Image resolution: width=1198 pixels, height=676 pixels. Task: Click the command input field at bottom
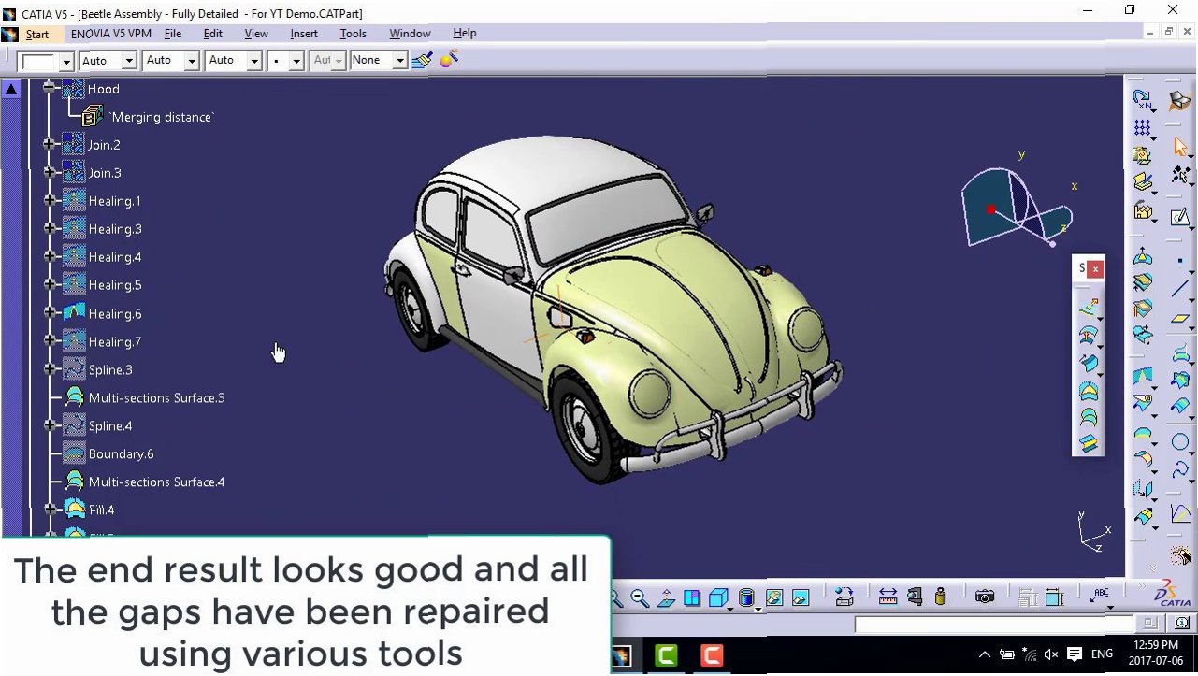(993, 624)
